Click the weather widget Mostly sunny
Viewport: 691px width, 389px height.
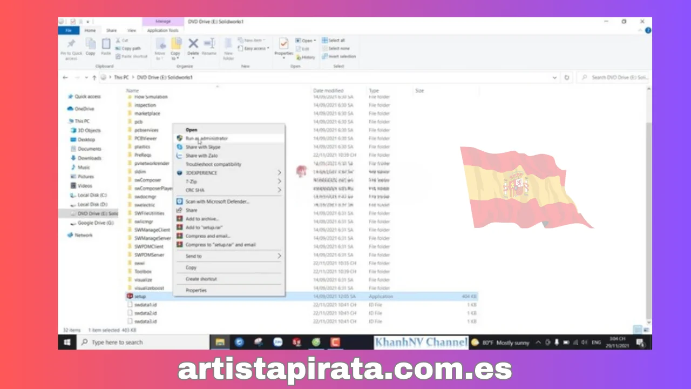tap(500, 342)
